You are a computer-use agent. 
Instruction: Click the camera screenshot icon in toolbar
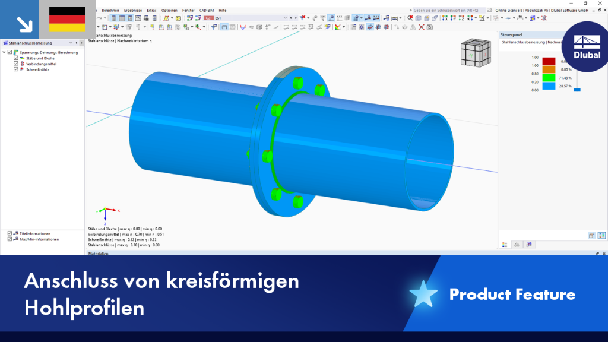(x=430, y=27)
